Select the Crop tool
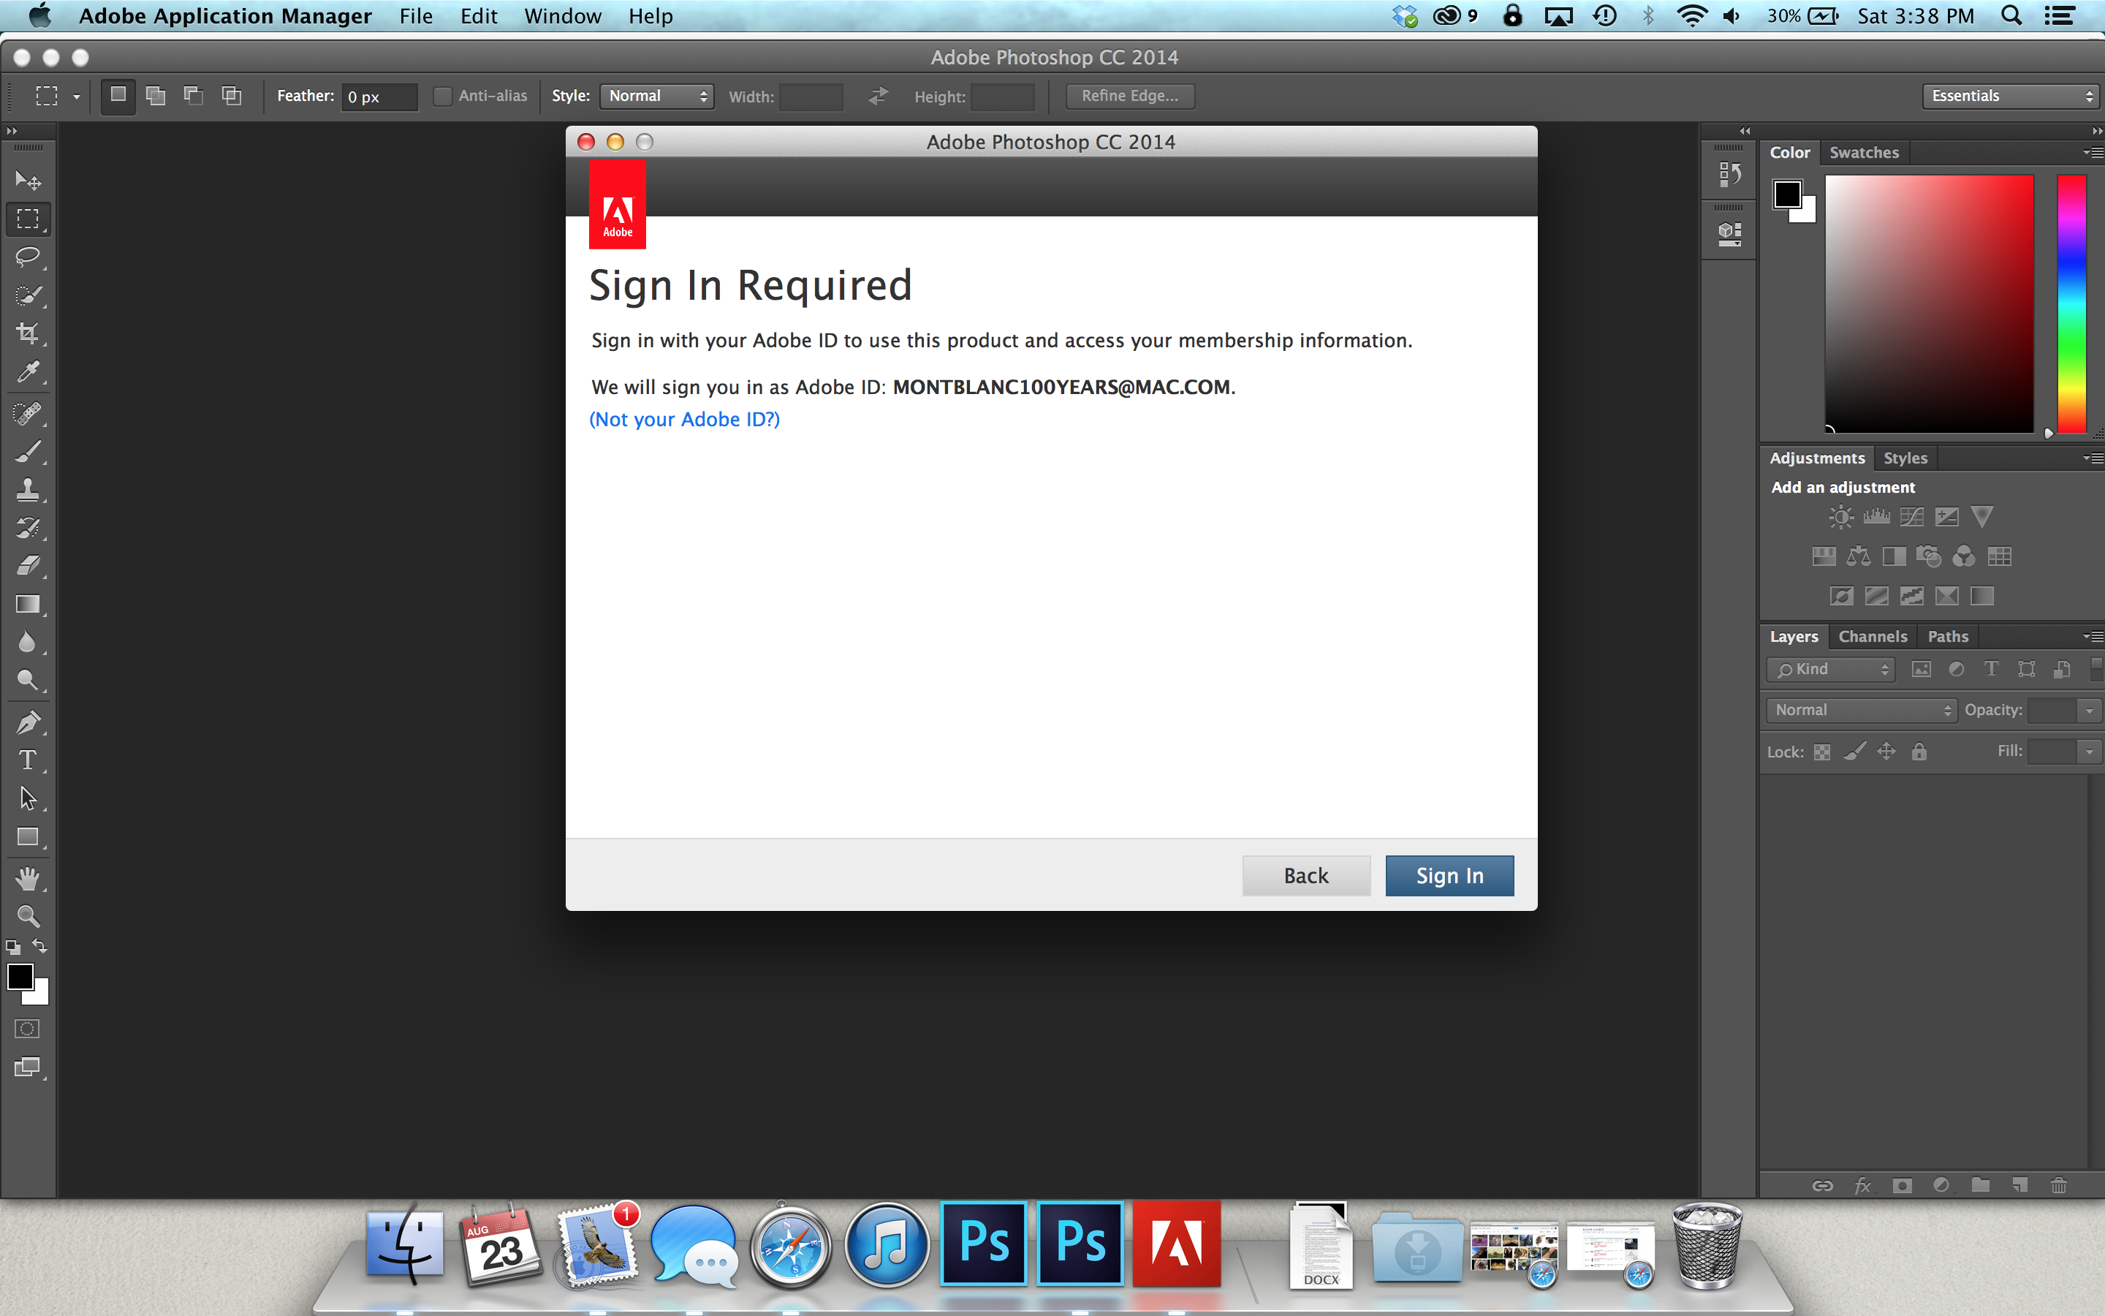This screenshot has width=2105, height=1316. click(x=27, y=335)
